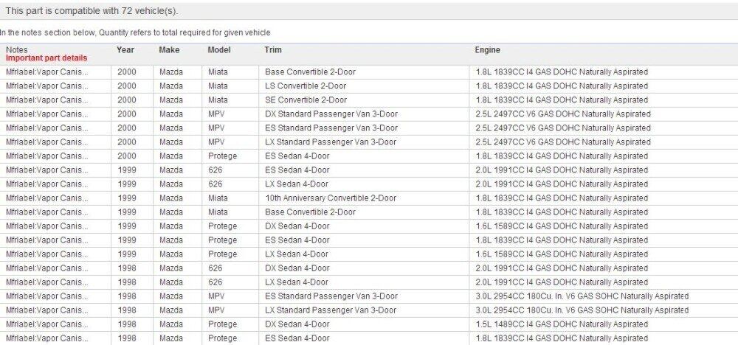Select 1998 MPV LX Standard Passenger Van trim

331,310
